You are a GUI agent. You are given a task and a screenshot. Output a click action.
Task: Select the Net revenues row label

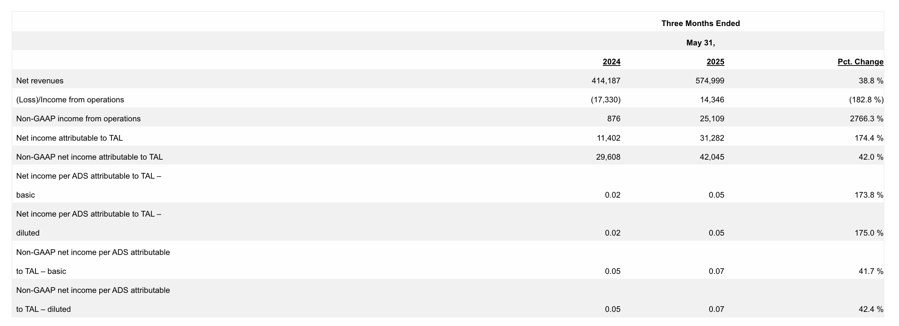pyautogui.click(x=40, y=81)
